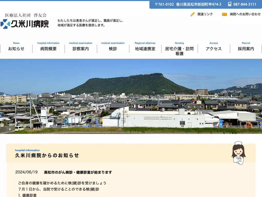Image resolution: width=262 pixels, height=197 pixels.
Task: Click the small blue hospital information label
Action: (27, 150)
